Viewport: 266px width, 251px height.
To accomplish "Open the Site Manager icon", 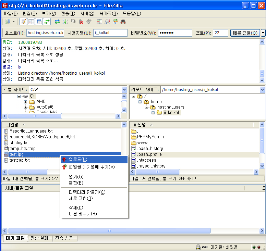I will [x=8, y=22].
